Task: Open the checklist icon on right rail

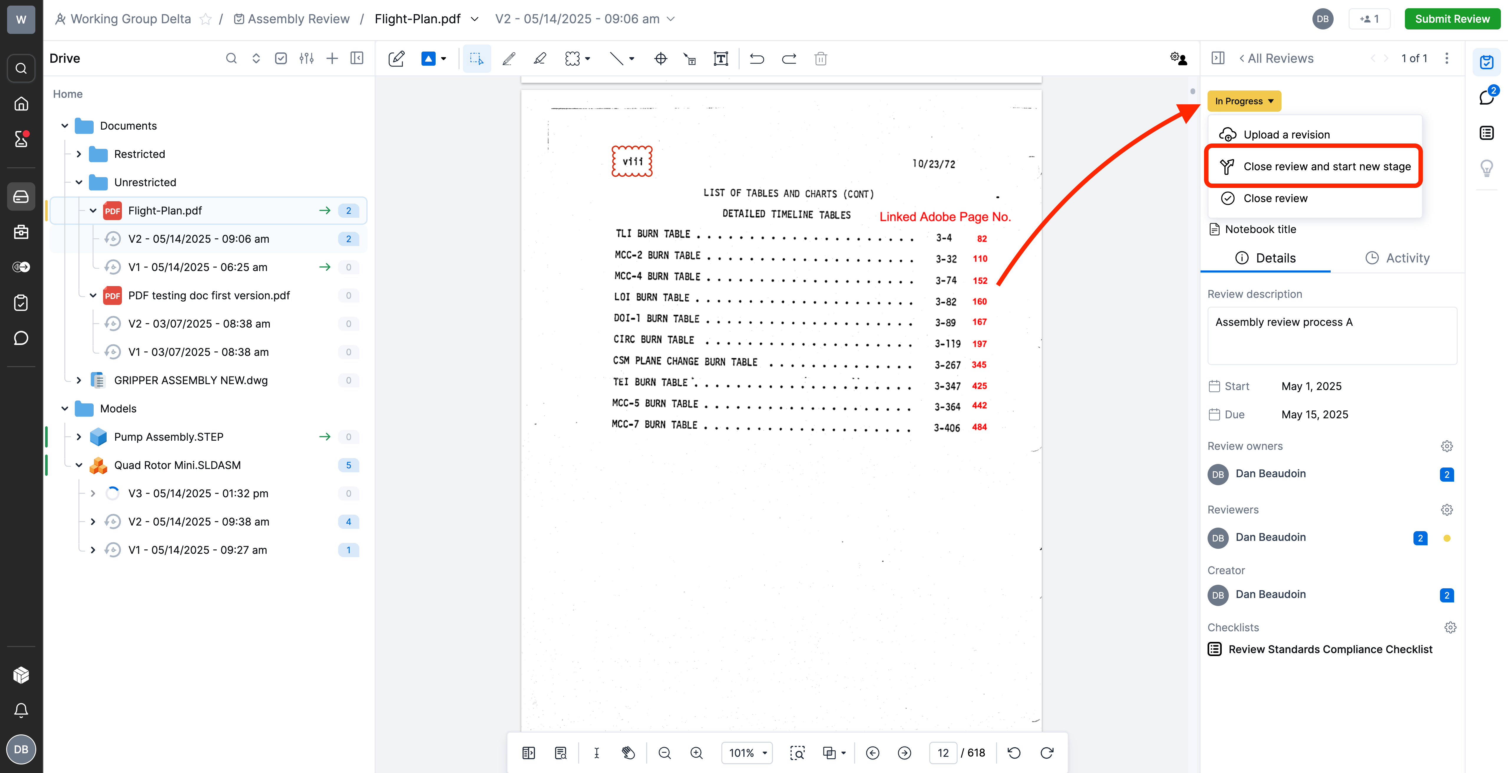Action: (1487, 133)
